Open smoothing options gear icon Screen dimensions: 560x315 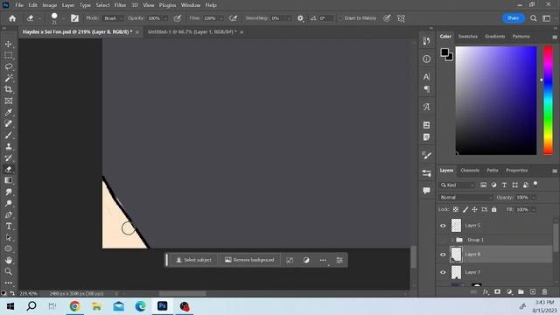point(300,18)
